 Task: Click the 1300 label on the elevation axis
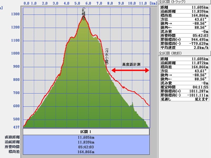[x=15, y=14]
